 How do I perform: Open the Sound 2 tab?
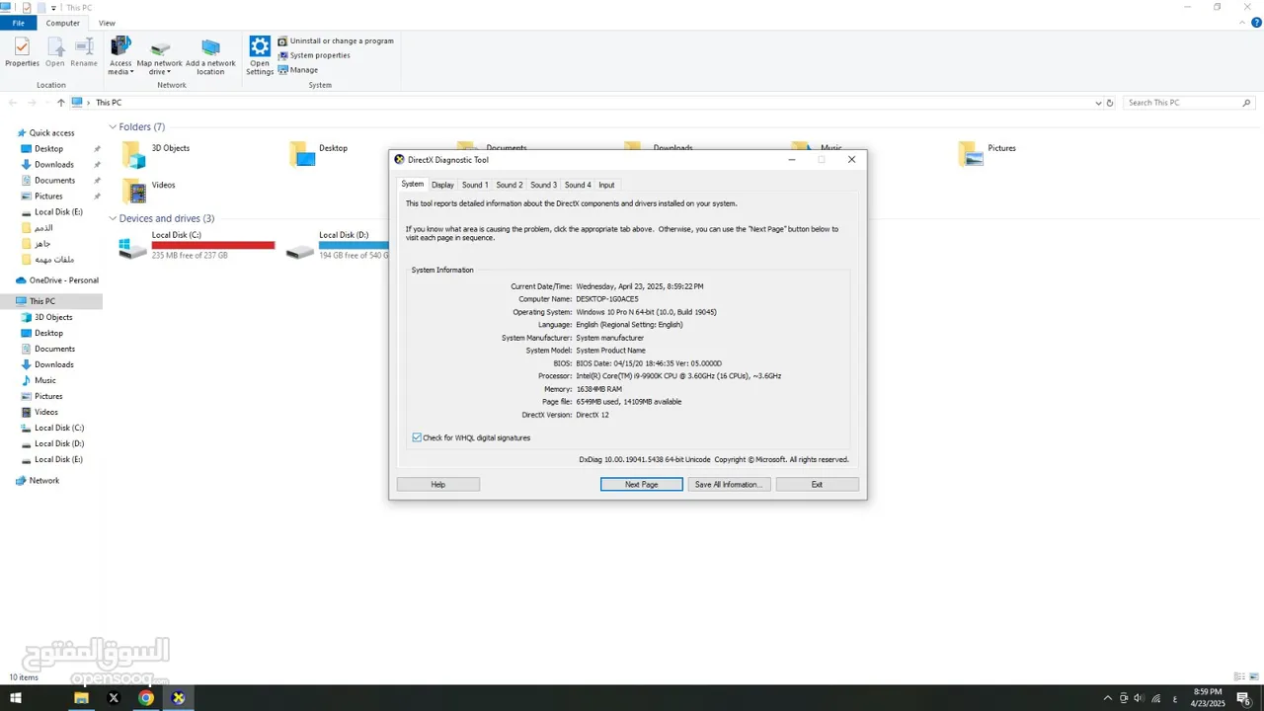[x=510, y=185]
